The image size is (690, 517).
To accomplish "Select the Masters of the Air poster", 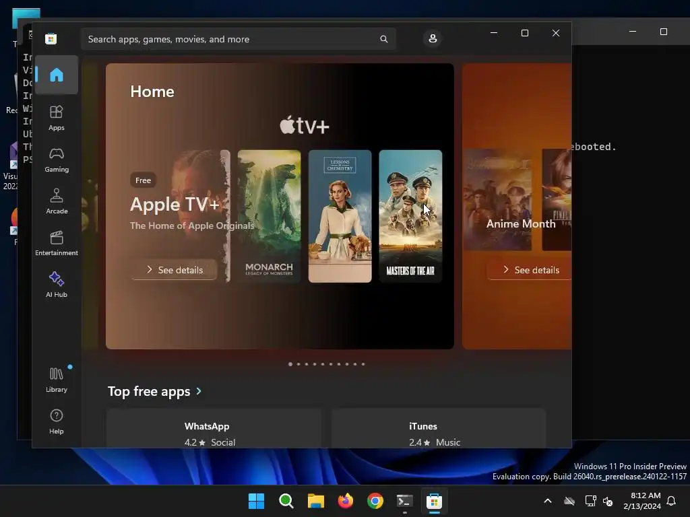I will coord(410,216).
